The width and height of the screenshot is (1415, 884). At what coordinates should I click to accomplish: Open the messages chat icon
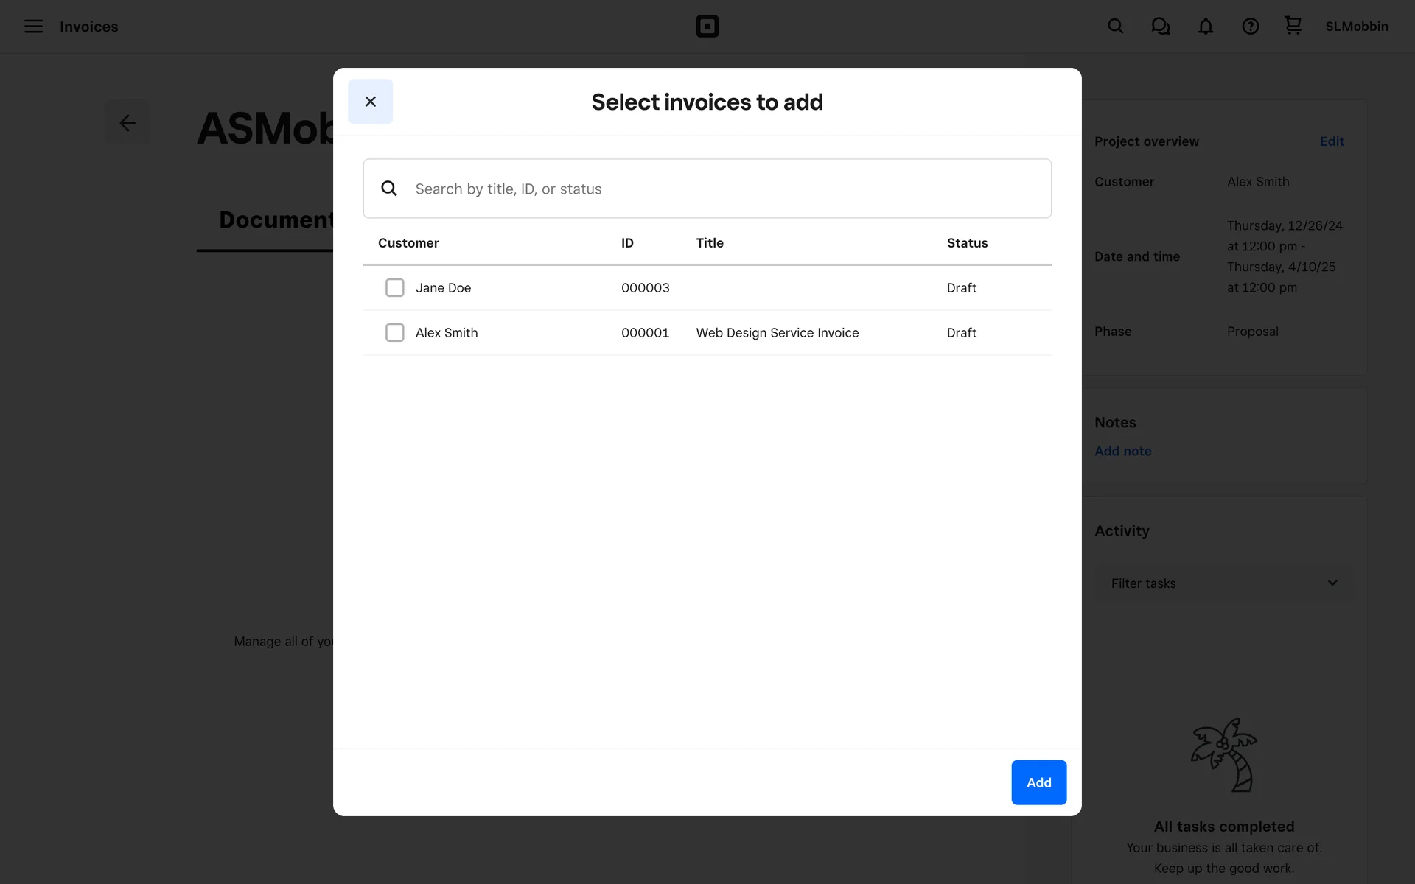pos(1160,27)
